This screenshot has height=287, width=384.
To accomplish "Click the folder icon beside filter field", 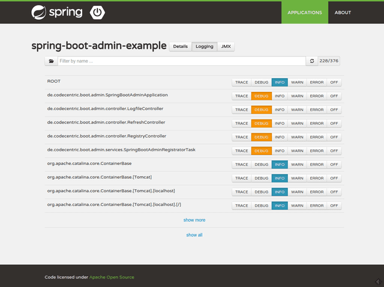I will (x=51, y=61).
